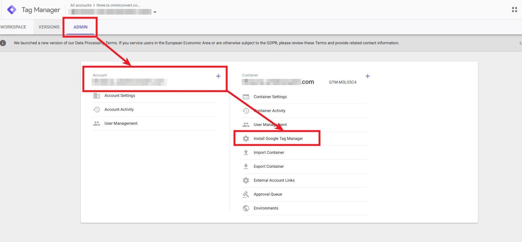Click the Container Activity history icon
The image size is (522, 242).
click(246, 111)
